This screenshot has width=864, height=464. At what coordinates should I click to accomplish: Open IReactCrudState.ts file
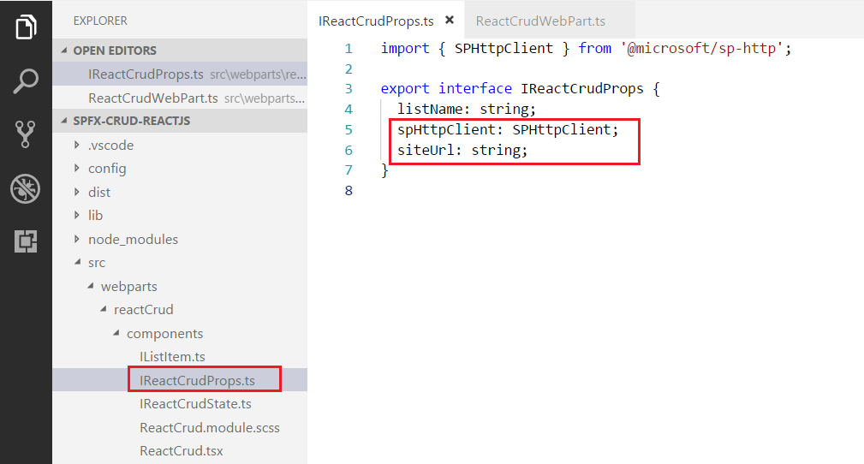tap(195, 403)
